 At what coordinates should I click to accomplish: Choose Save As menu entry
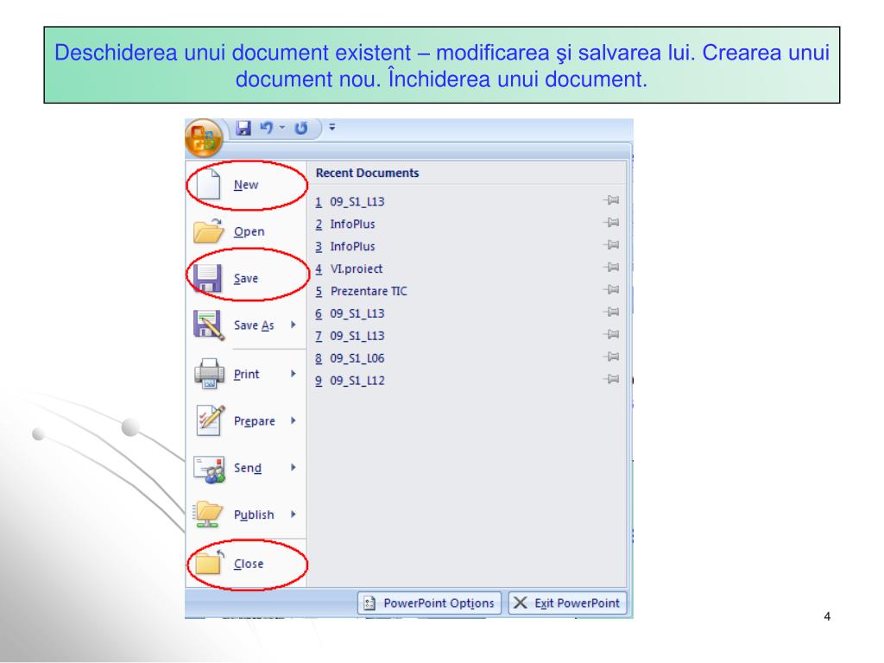(x=254, y=325)
